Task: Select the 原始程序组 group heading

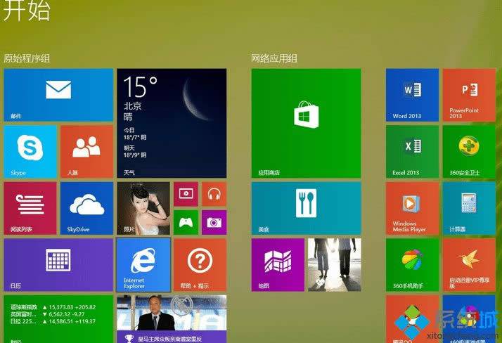Action: (x=27, y=58)
